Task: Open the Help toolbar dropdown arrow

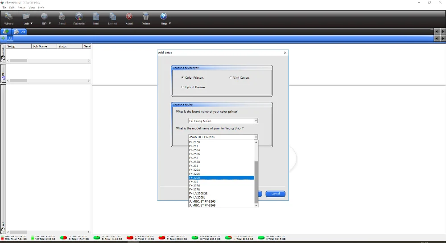Action: 170,24
